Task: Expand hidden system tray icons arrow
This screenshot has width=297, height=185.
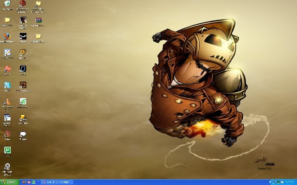Action: pyautogui.click(x=271, y=182)
